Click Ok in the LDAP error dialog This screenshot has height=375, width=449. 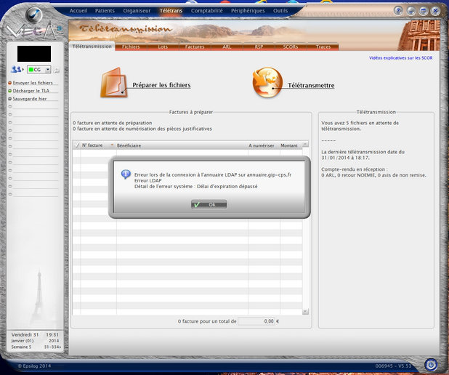tap(209, 204)
